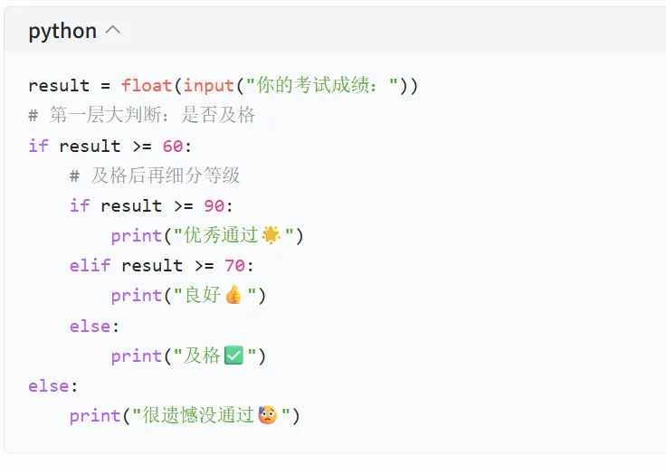Click the indented else keyword
The image size is (666, 474).
click(90, 327)
